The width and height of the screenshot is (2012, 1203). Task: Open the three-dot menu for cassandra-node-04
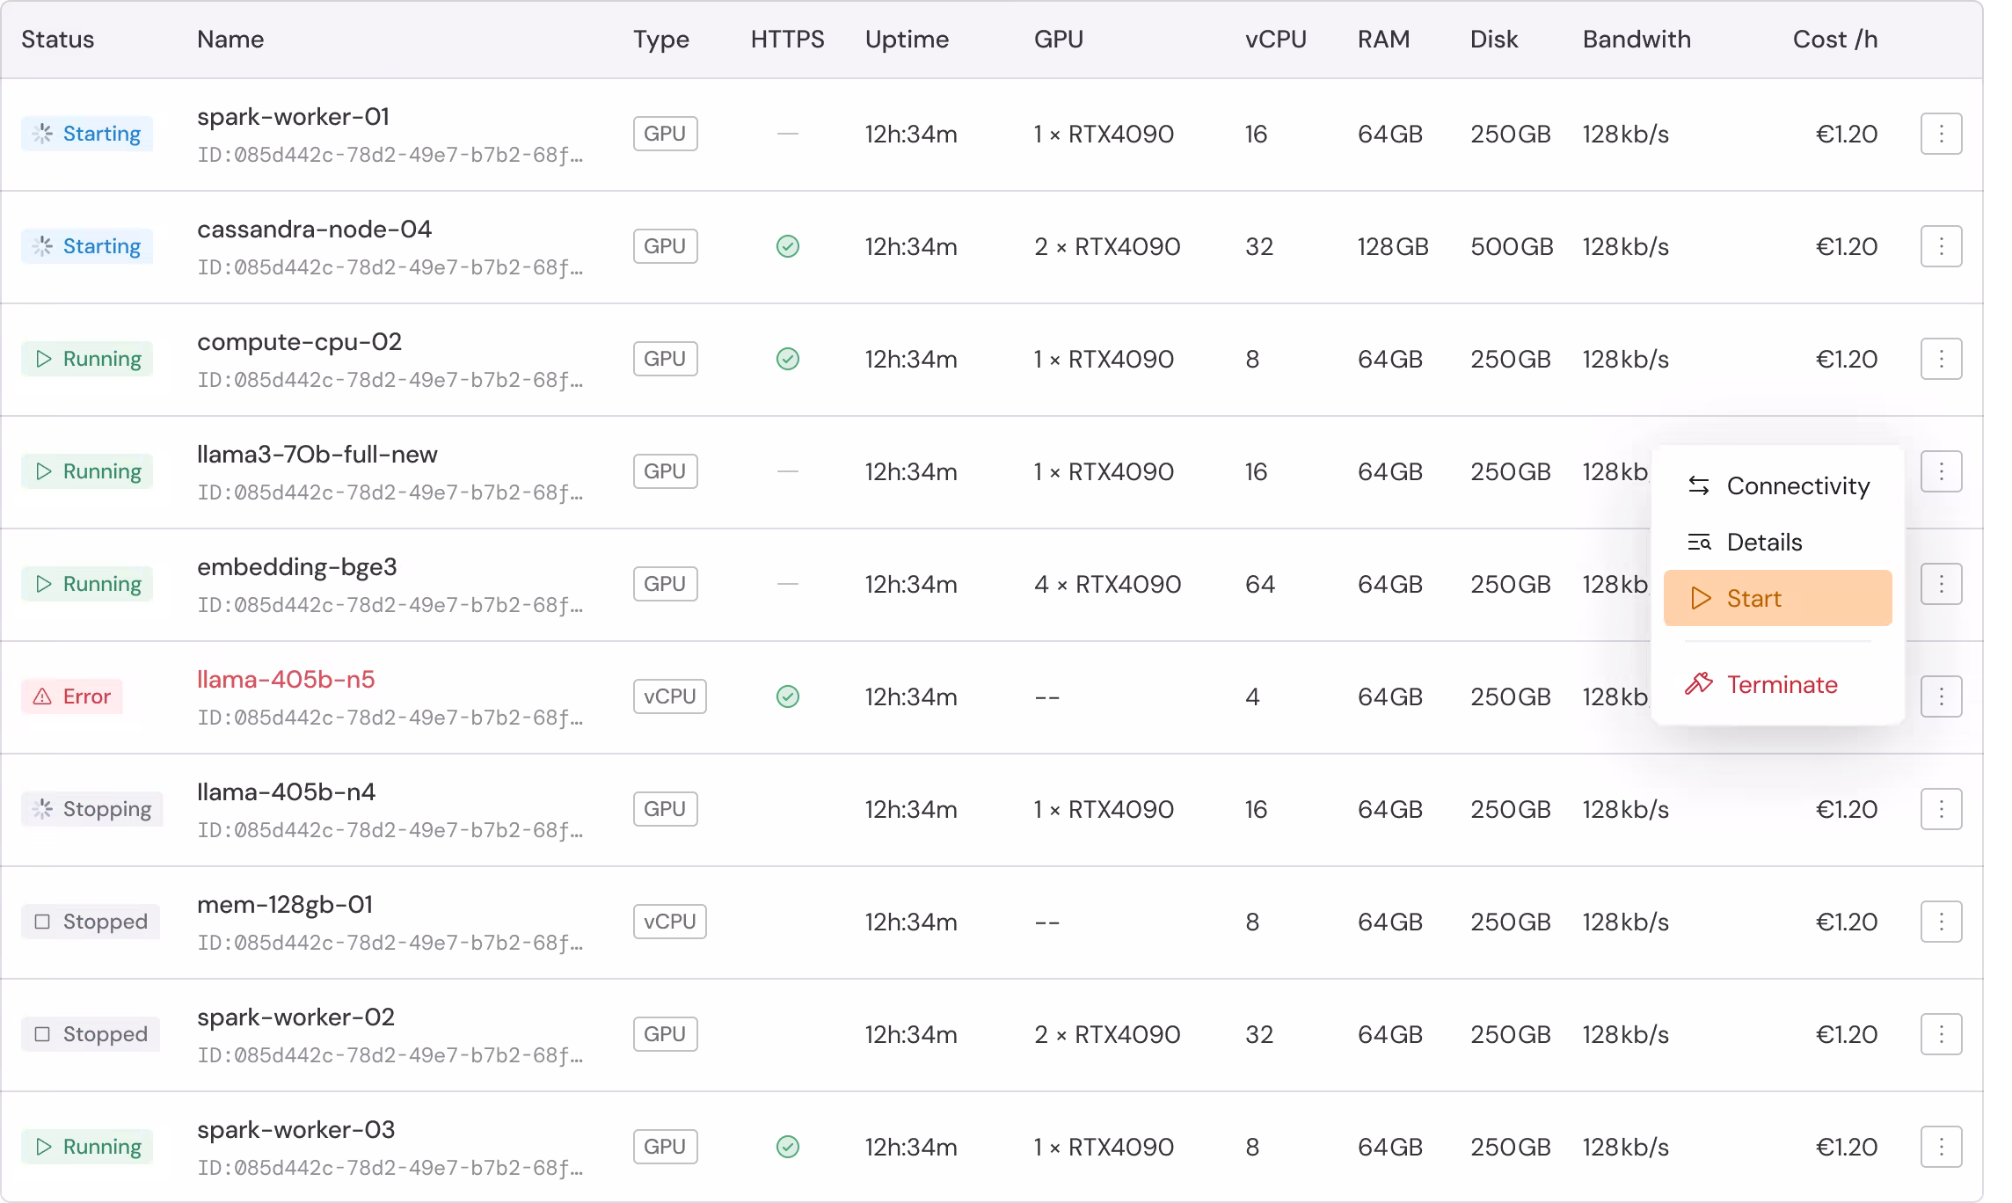1941,246
